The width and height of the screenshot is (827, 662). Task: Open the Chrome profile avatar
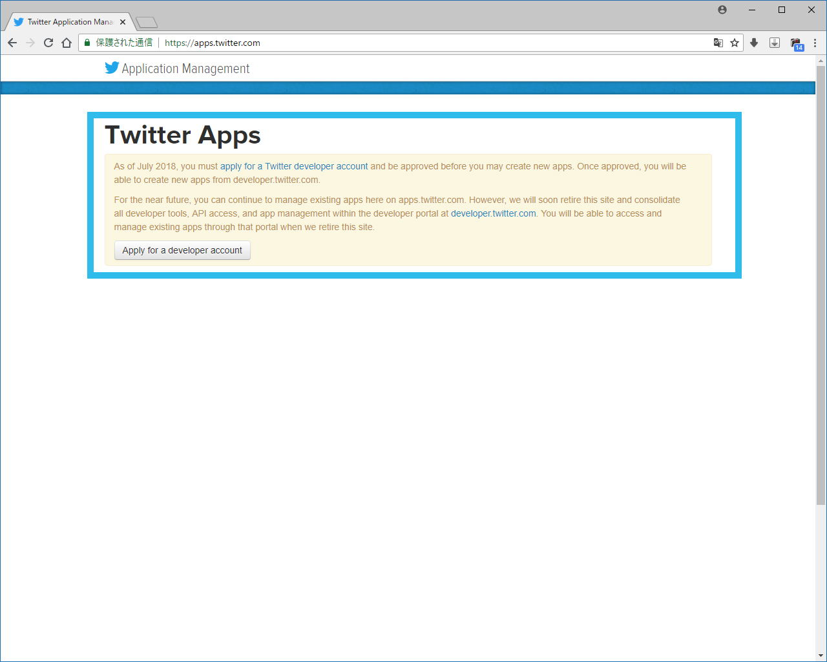[722, 10]
